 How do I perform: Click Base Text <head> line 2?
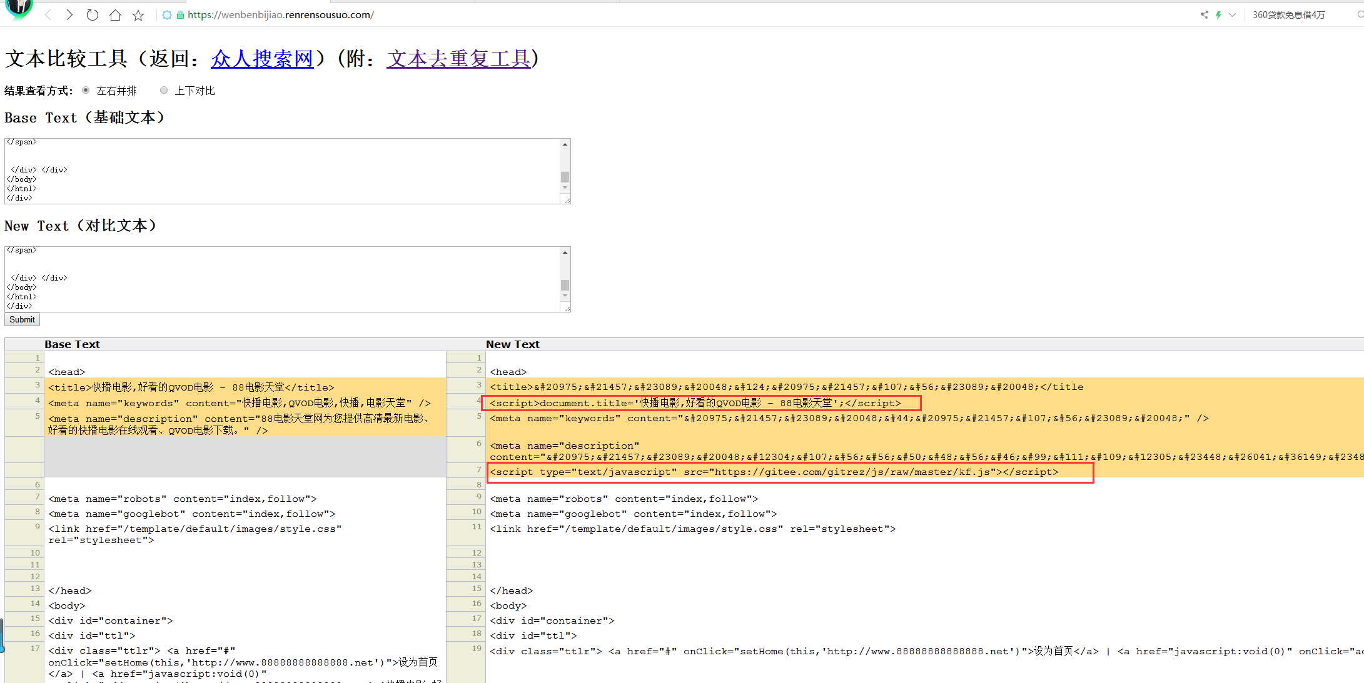tap(67, 372)
